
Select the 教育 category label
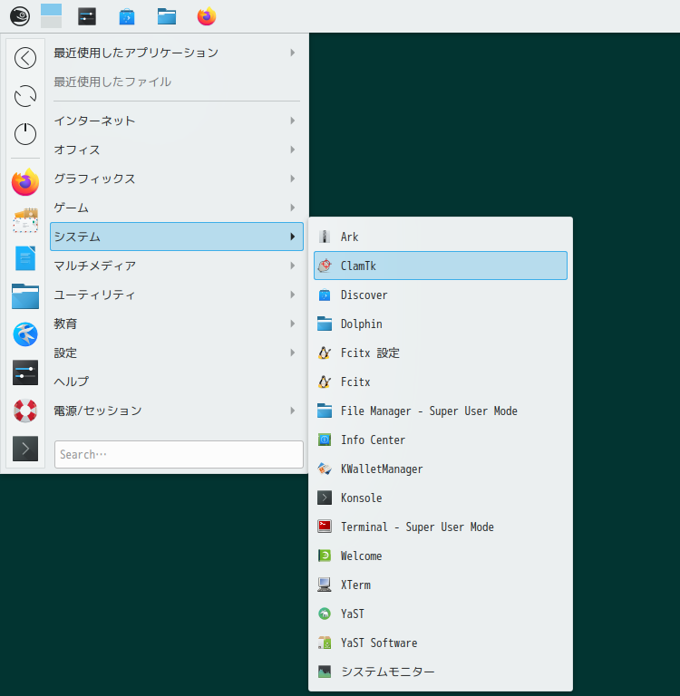tap(65, 324)
